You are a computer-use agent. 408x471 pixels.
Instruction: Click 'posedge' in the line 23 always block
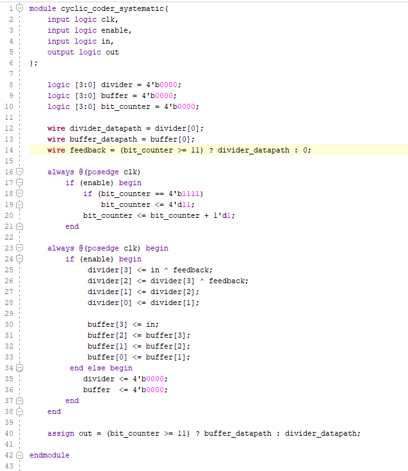(103, 249)
